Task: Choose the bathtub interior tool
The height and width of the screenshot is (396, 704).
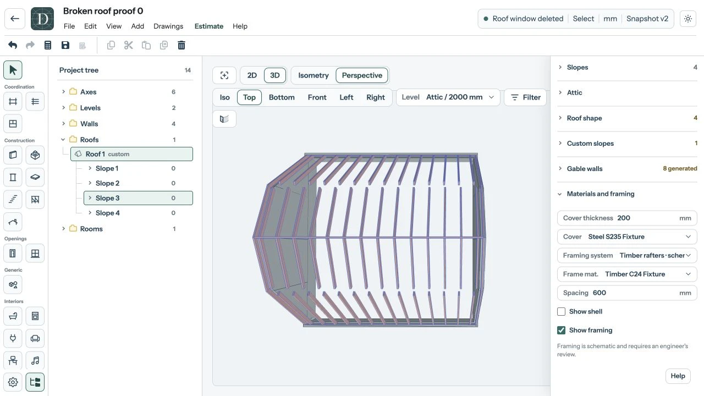Action: pyautogui.click(x=13, y=316)
